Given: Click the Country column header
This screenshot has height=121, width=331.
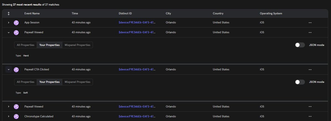Looking at the screenshot, I should coord(218,14).
